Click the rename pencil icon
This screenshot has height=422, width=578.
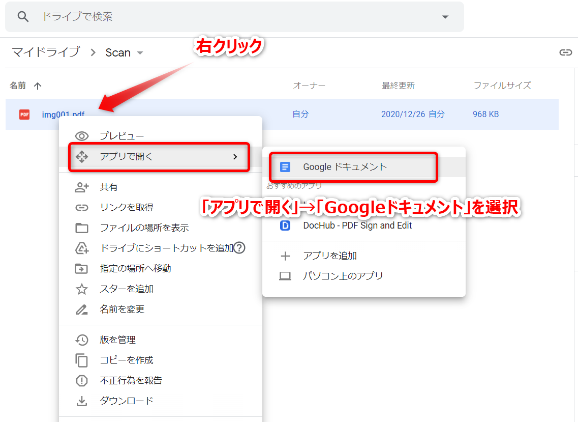click(x=82, y=310)
